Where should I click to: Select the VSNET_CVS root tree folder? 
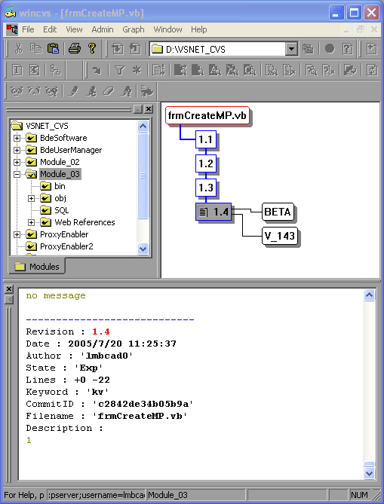[47, 126]
